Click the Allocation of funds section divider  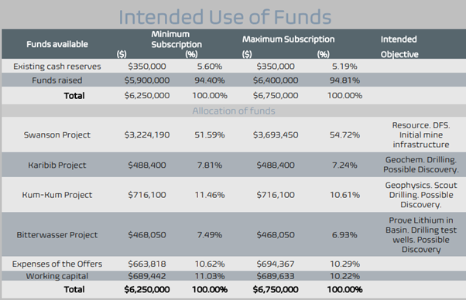point(234,111)
